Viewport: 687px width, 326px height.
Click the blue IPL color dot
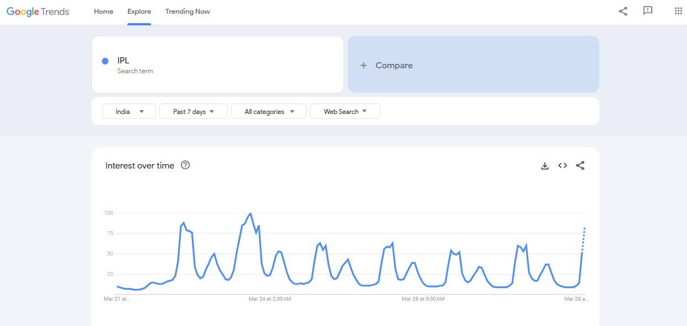point(105,61)
